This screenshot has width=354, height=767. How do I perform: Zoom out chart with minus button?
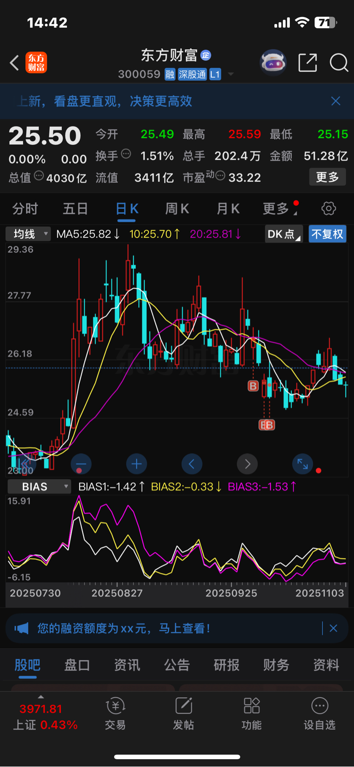81,464
